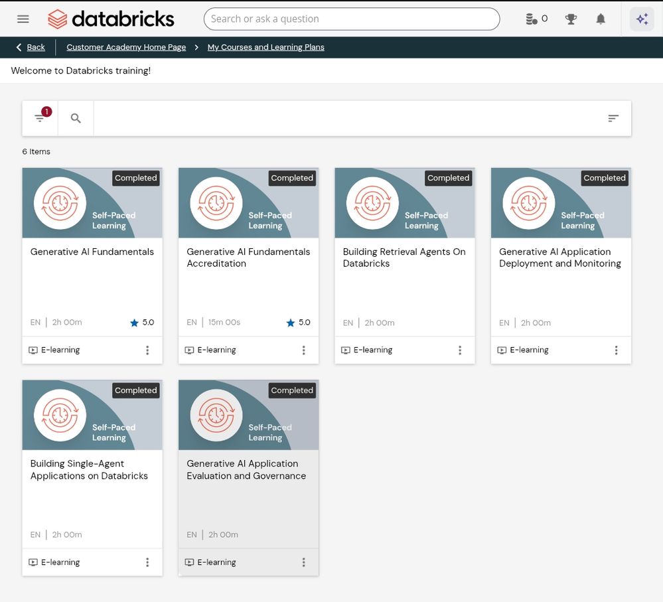Screen dimensions: 663x602
Task: Click the Building Single-Agent Applications card thumbnail
Action: click(x=92, y=415)
